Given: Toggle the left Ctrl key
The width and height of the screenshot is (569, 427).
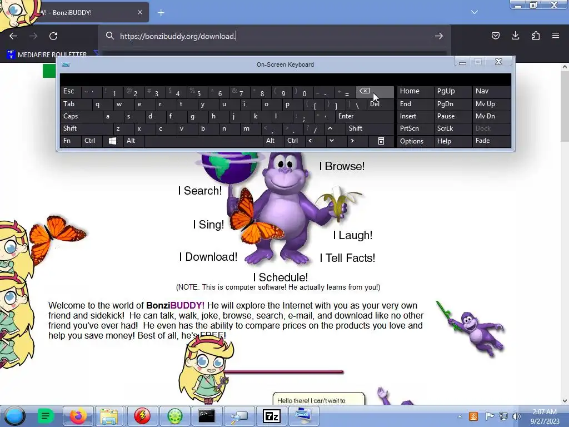Looking at the screenshot, I should [x=92, y=141].
